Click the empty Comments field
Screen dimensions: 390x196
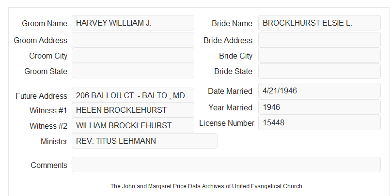(226, 165)
